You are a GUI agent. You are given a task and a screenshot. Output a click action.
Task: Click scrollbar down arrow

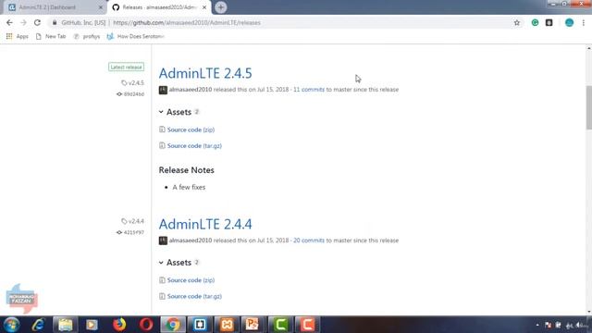click(588, 312)
